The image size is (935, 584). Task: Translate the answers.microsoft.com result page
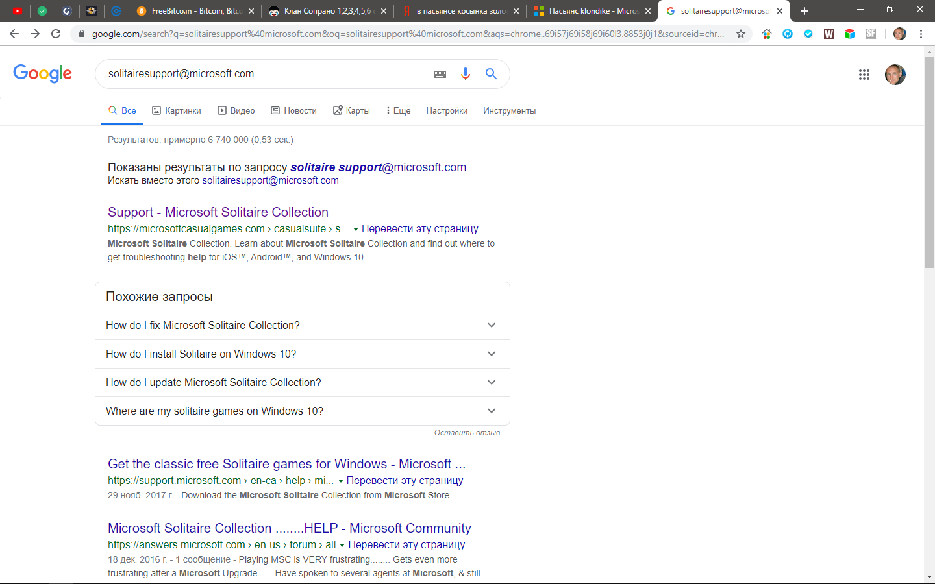coord(407,544)
